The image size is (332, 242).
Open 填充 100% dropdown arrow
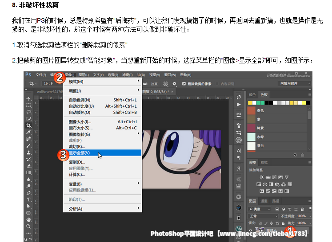[x=310, y=223]
